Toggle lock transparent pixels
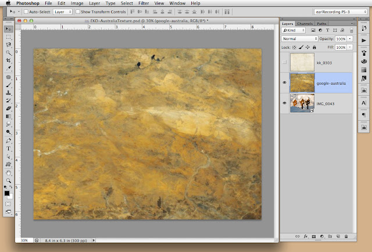Image resolution: width=372 pixels, height=252 pixels. click(x=294, y=48)
